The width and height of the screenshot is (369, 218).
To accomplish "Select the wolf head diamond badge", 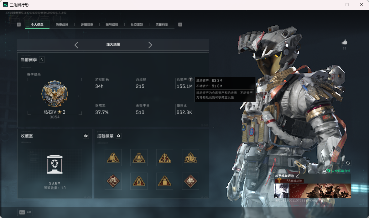I will coord(191,181).
